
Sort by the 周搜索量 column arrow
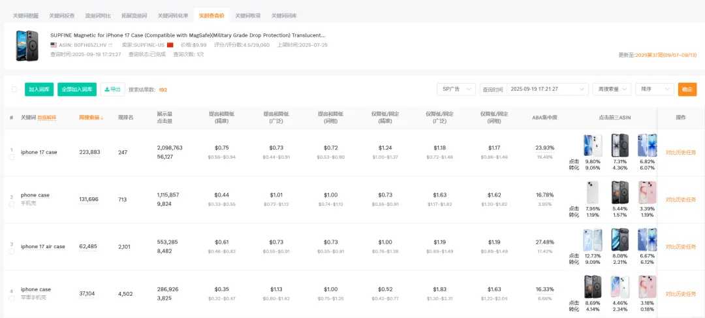point(102,118)
